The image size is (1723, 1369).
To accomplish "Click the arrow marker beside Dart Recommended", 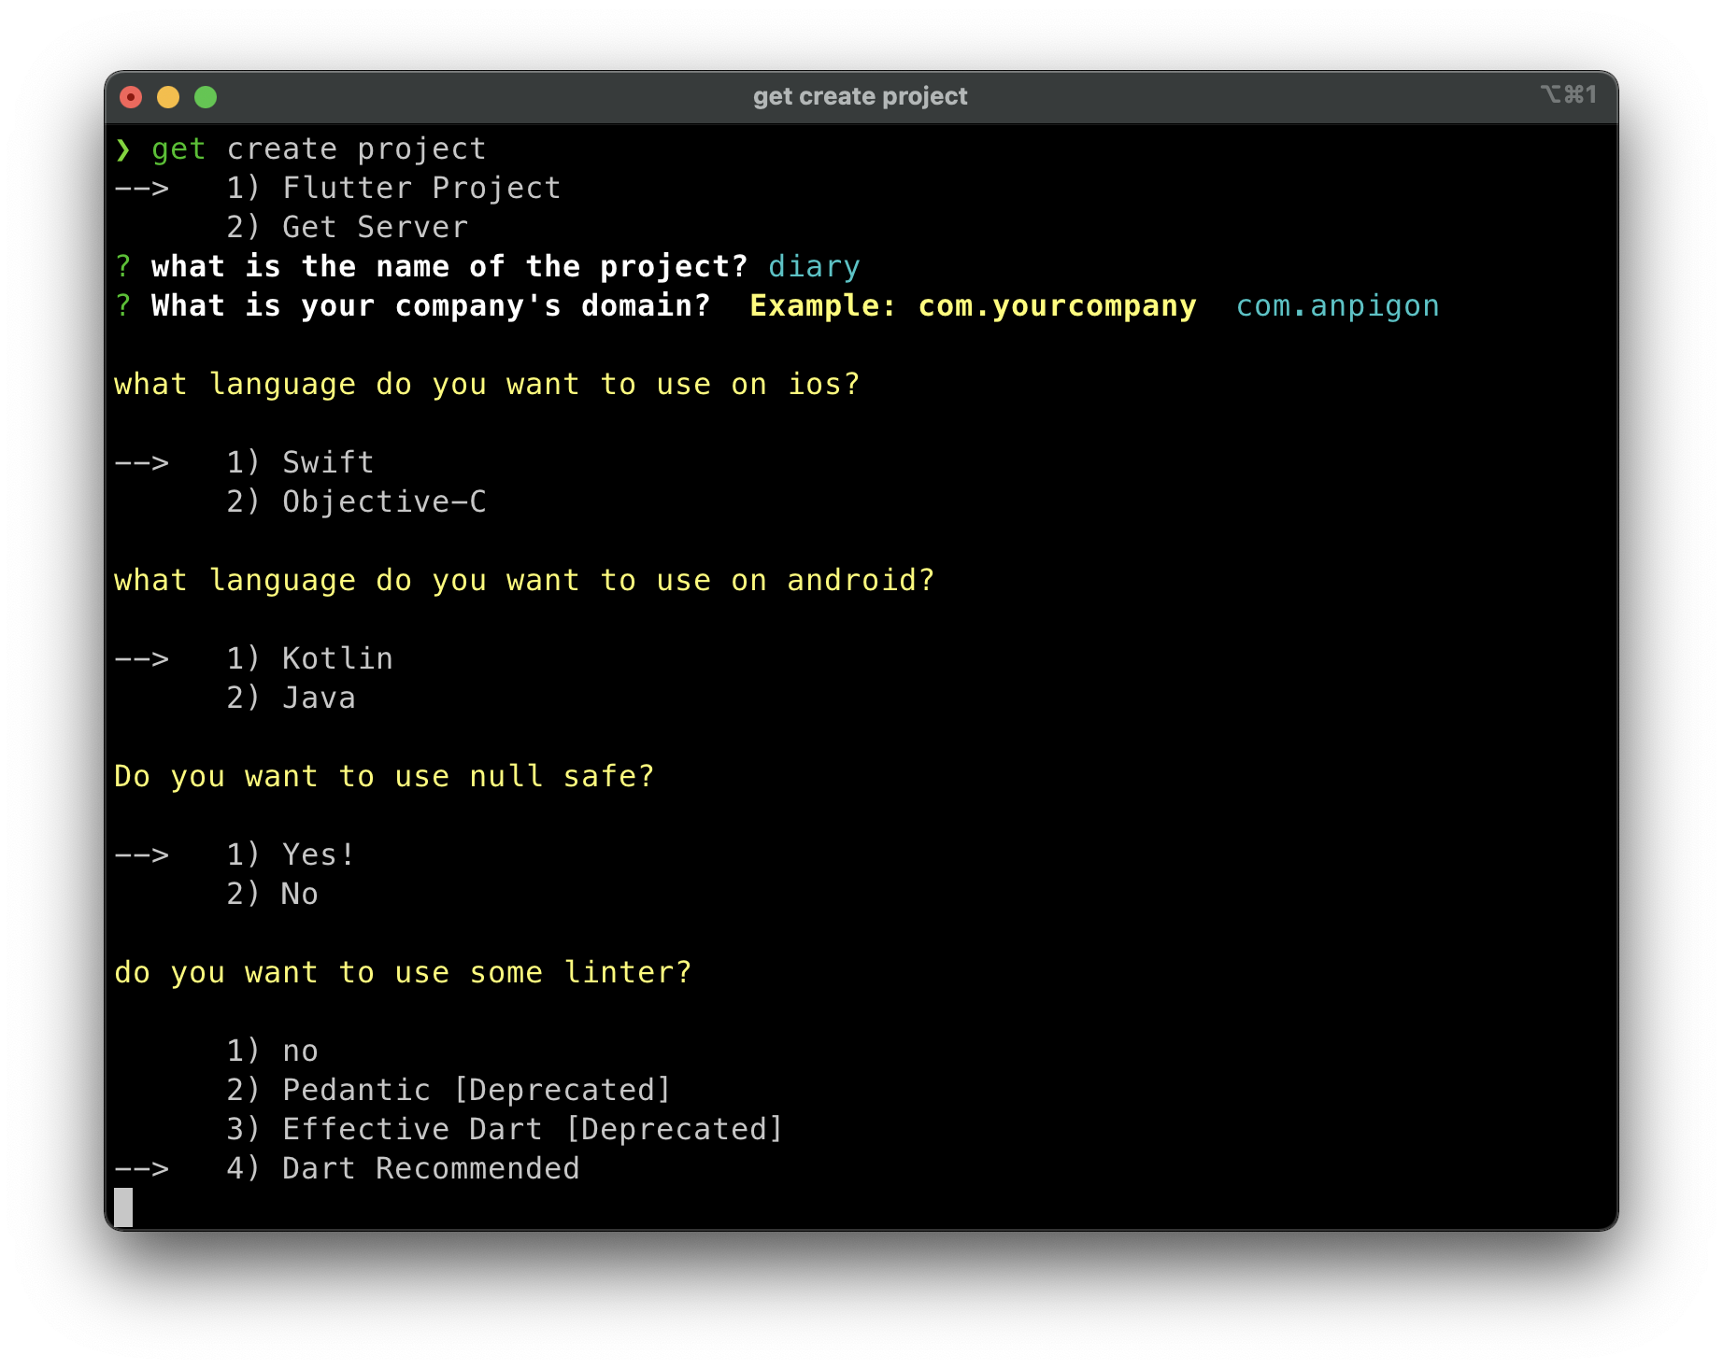I will tap(142, 1169).
